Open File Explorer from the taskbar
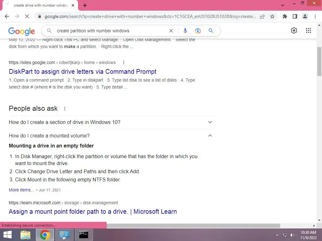322x241 pixels. click(25, 235)
